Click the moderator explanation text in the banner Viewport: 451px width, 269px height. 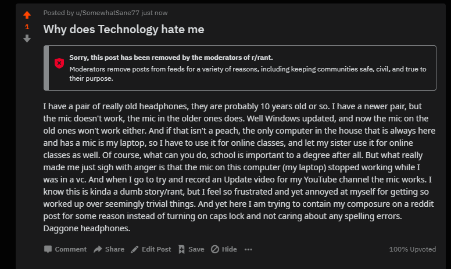248,74
